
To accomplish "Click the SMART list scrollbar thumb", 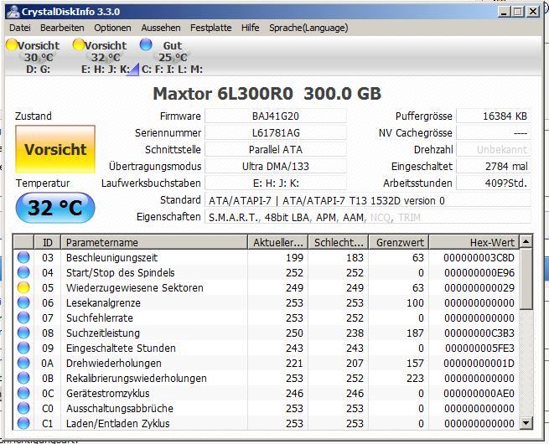I will [526, 279].
